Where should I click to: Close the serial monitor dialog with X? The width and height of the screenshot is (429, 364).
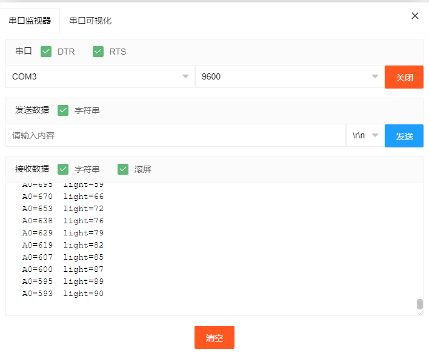[x=415, y=16]
